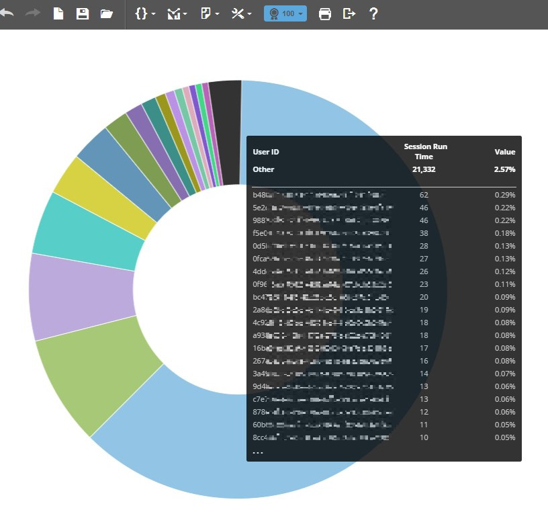Save using the floppy disk icon
This screenshot has width=548, height=512.
[82, 14]
